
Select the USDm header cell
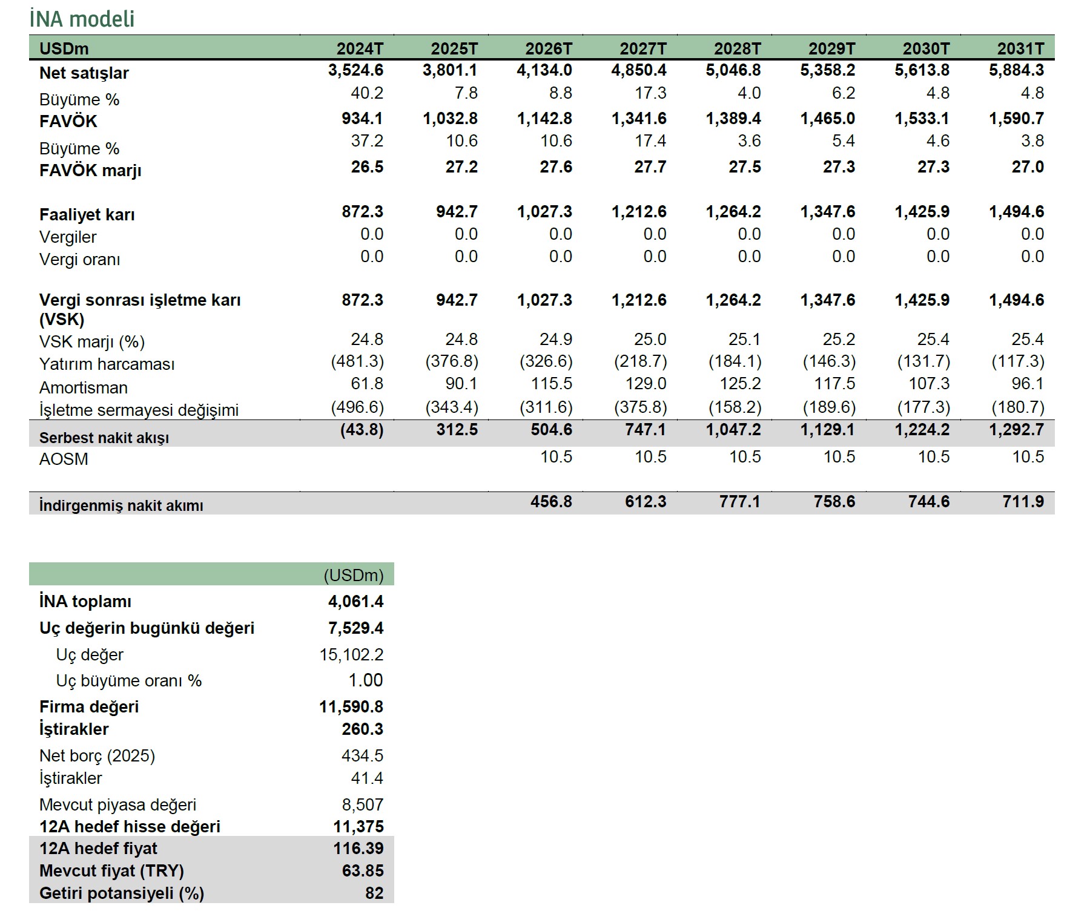point(64,49)
